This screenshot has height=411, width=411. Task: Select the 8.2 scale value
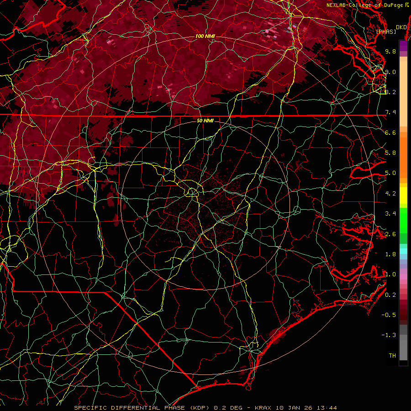(390, 92)
